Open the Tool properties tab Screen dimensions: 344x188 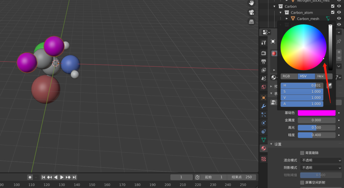(x=264, y=43)
